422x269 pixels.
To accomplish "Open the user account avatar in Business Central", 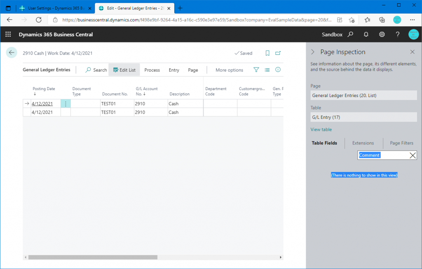I will pyautogui.click(x=413, y=35).
